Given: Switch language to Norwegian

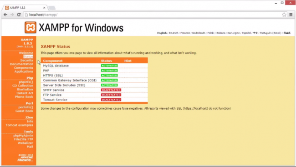Looking at the screenshot, I should click(x=234, y=33).
